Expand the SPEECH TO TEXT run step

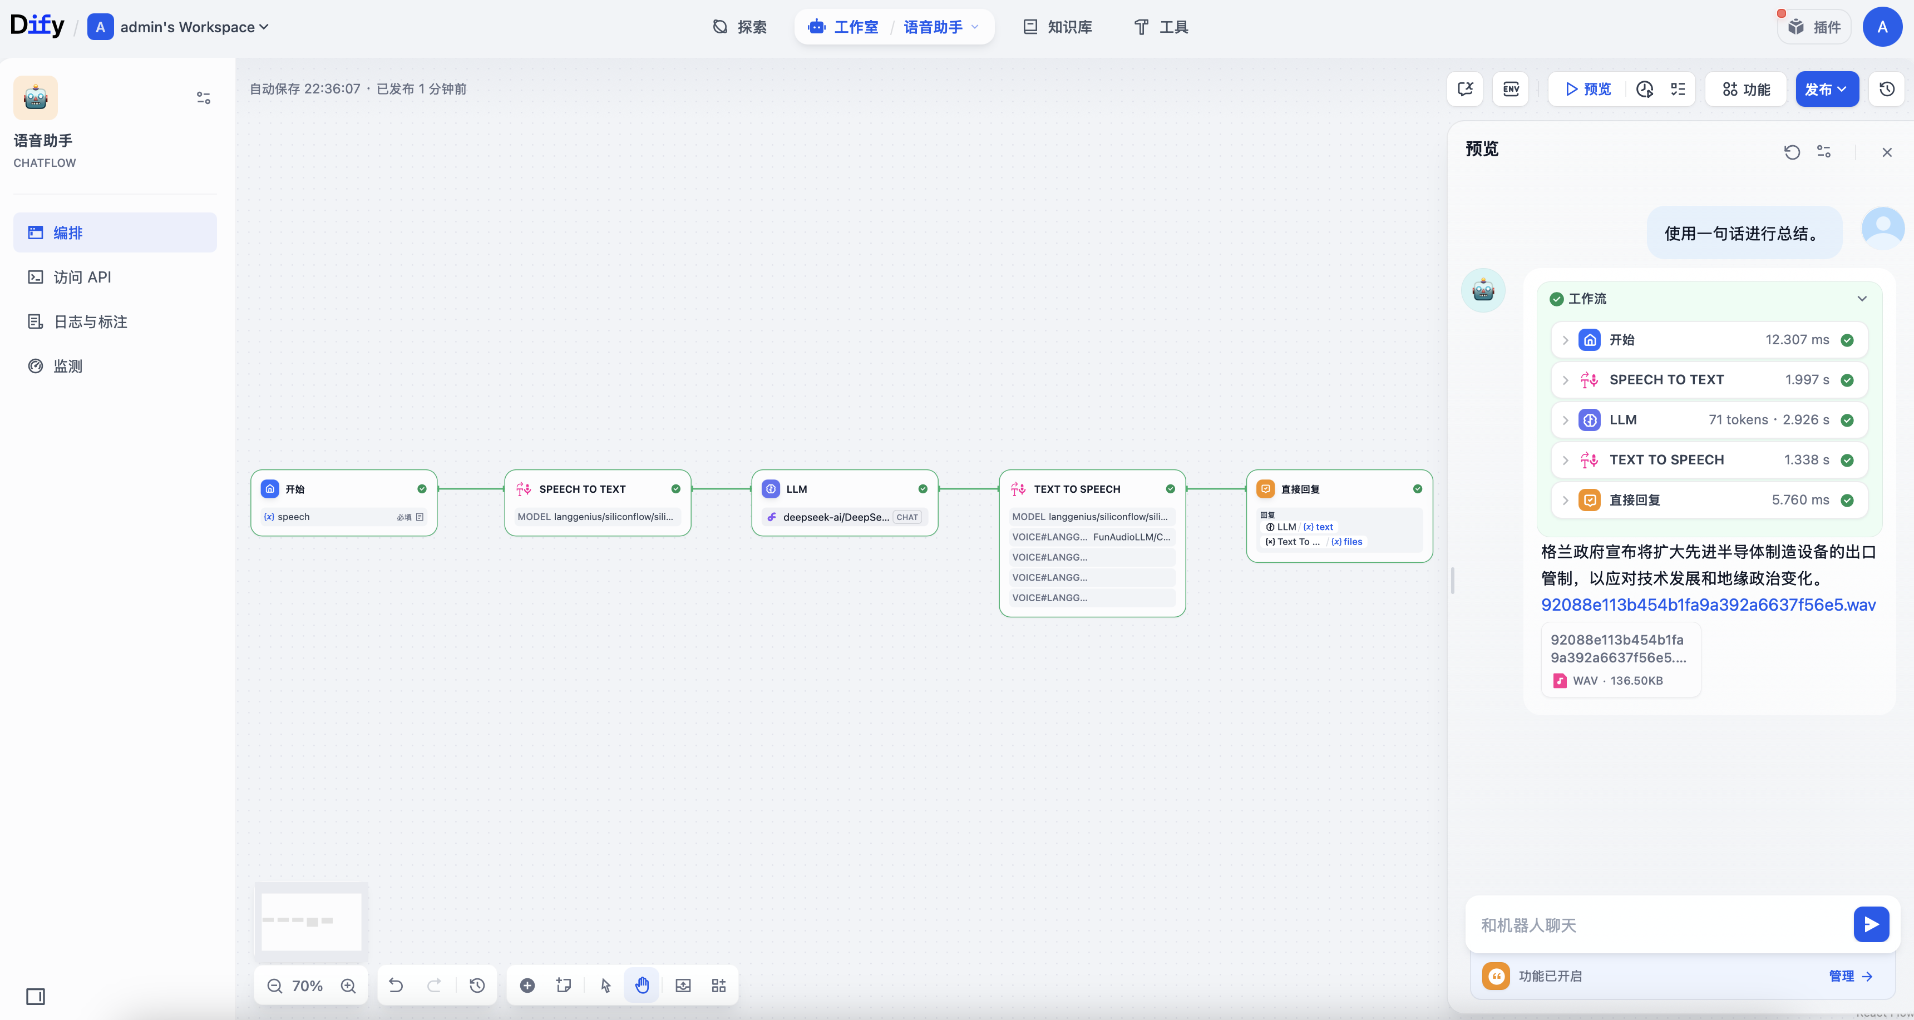pos(1566,380)
